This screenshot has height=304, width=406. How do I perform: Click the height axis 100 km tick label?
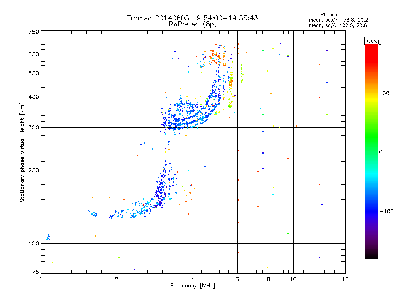point(34,244)
